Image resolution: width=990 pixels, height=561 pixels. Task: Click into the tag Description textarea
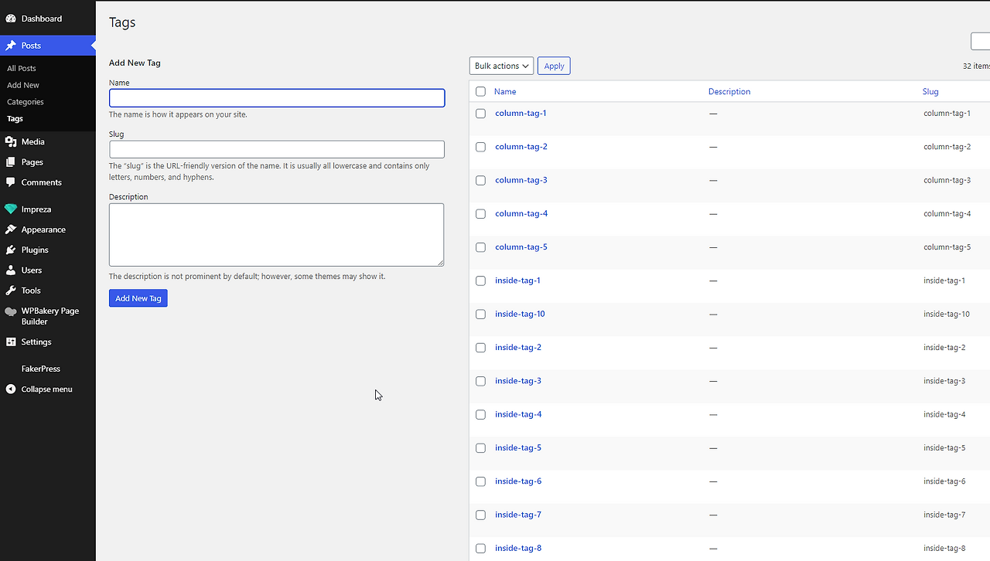pyautogui.click(x=276, y=235)
